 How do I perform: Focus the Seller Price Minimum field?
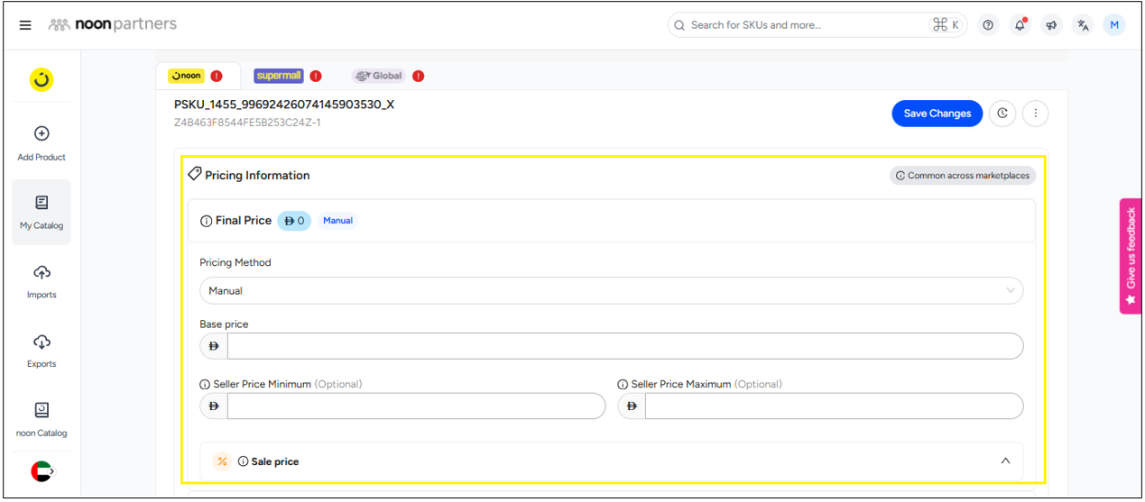pyautogui.click(x=415, y=406)
